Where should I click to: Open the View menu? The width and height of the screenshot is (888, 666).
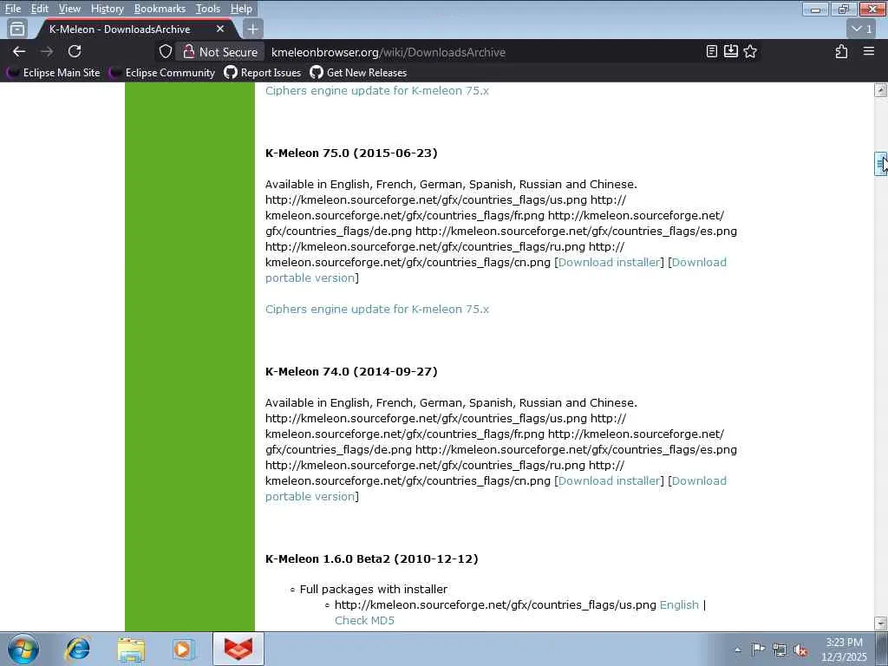click(x=69, y=9)
